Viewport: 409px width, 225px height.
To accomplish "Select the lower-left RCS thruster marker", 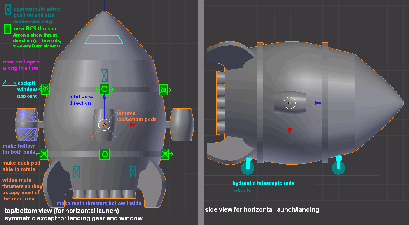I will tap(44, 154).
